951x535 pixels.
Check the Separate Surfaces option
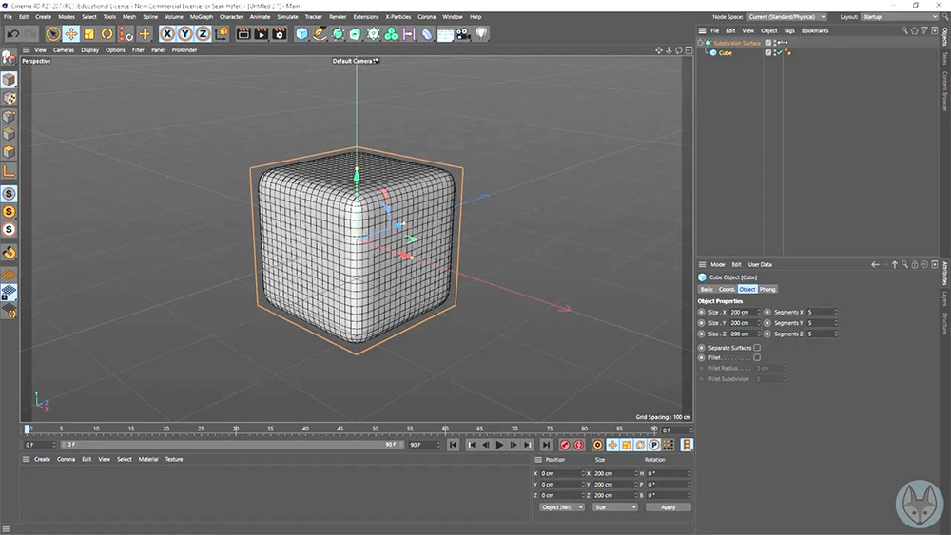tap(757, 348)
